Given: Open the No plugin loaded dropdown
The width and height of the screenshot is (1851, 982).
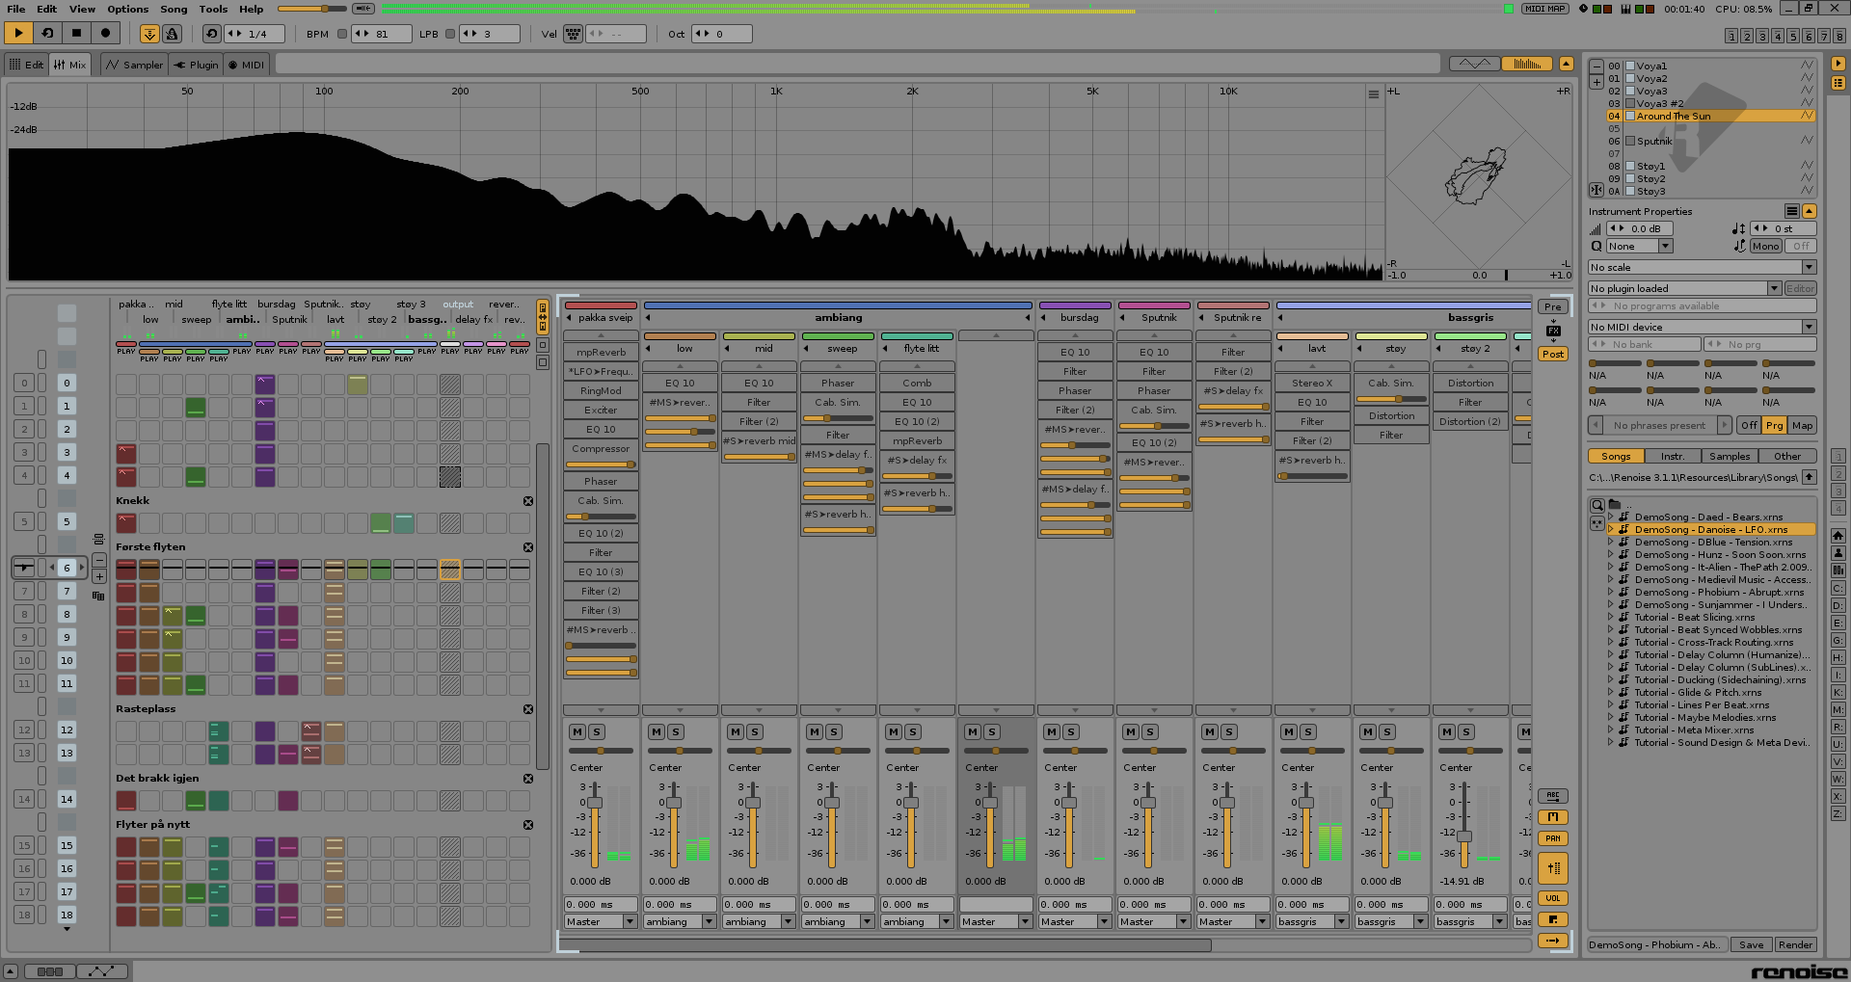Looking at the screenshot, I should click(1684, 288).
